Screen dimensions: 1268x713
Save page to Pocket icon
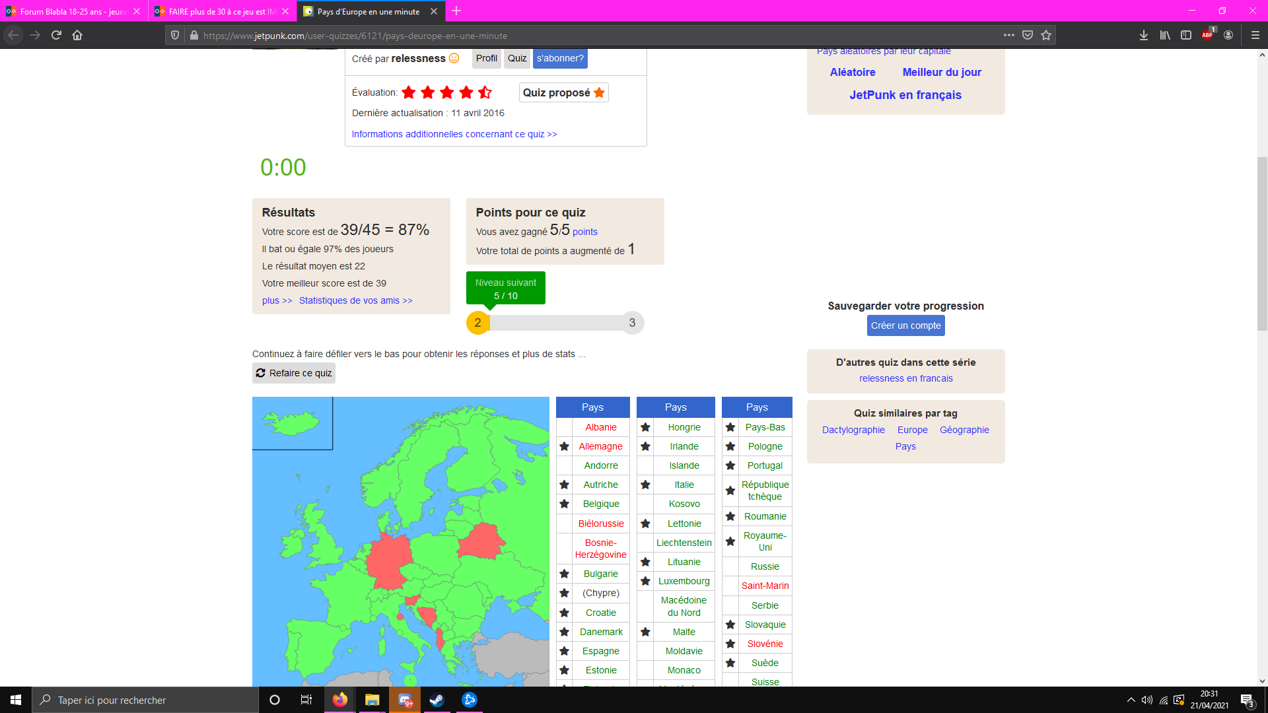pyautogui.click(x=1028, y=36)
